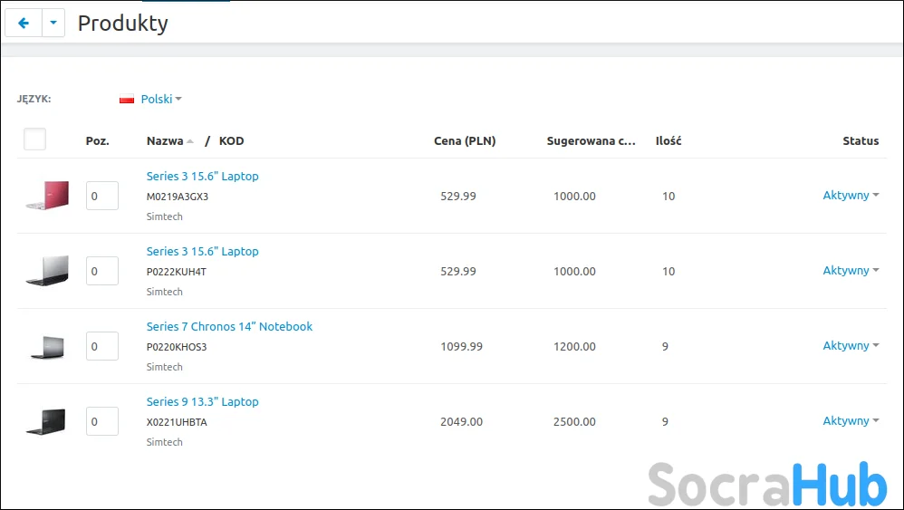Click suggested price 1200.00
This screenshot has height=510, width=904.
[574, 346]
